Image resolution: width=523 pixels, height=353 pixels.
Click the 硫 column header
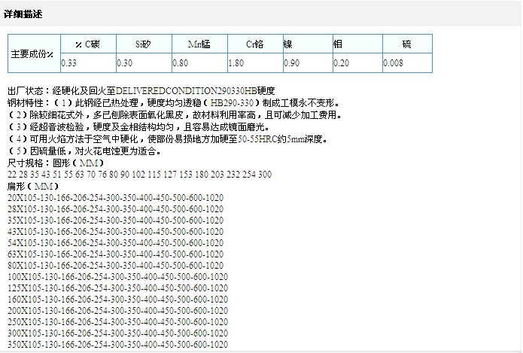pyautogui.click(x=406, y=44)
